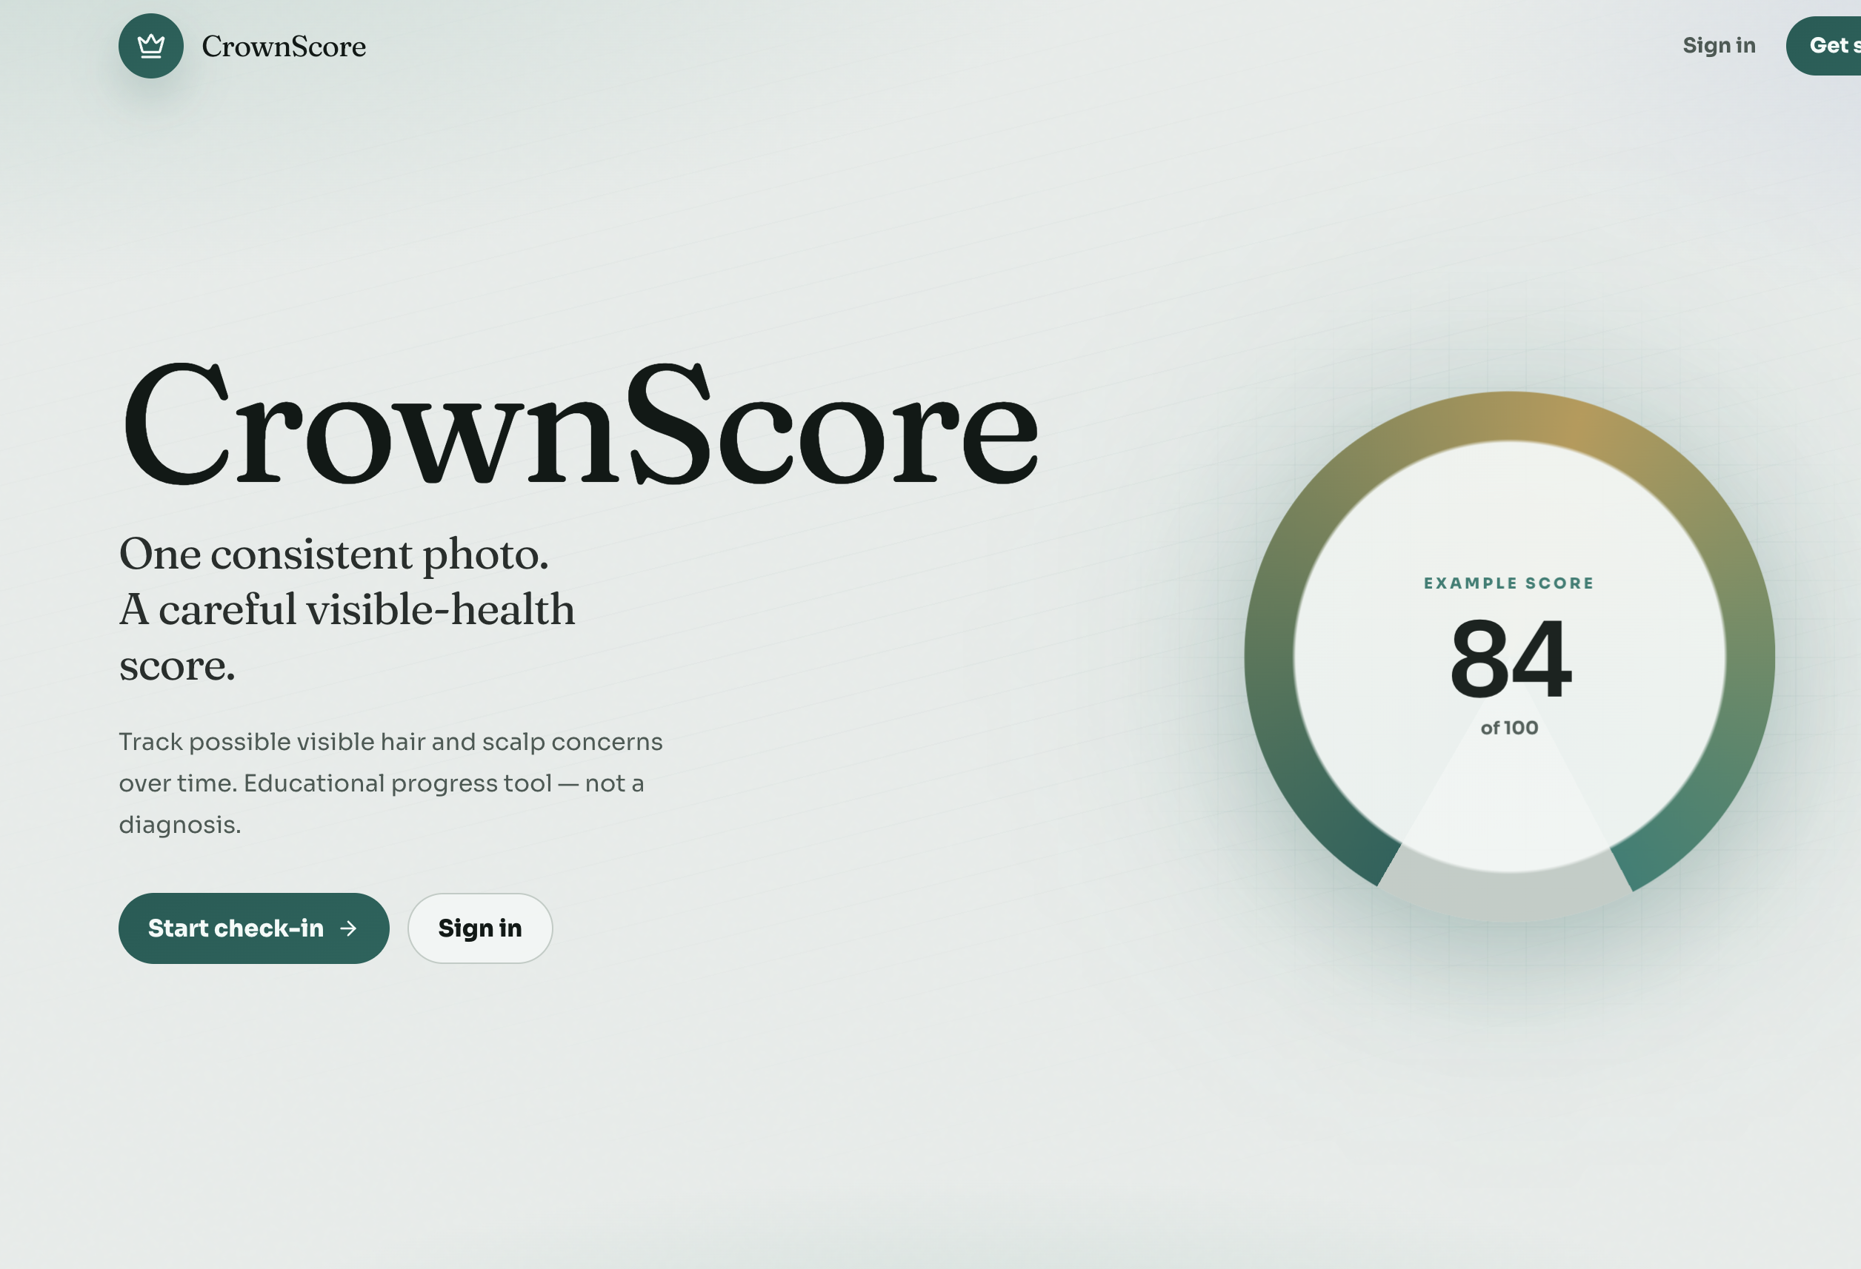The width and height of the screenshot is (1861, 1269).
Task: Choose the white Sign in button under the hero text
Action: pyautogui.click(x=479, y=928)
